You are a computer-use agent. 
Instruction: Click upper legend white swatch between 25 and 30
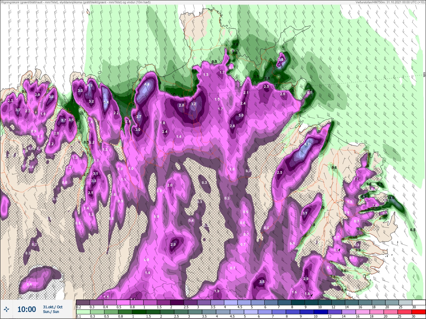419,302
